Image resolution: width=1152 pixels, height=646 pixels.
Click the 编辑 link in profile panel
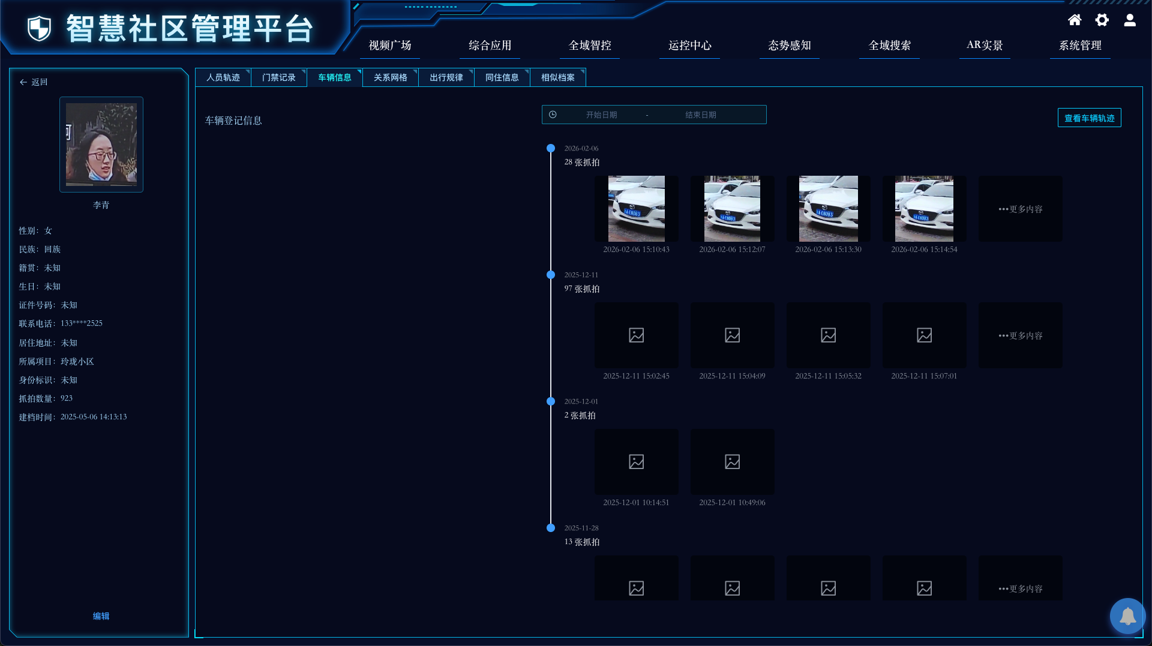coord(101,616)
